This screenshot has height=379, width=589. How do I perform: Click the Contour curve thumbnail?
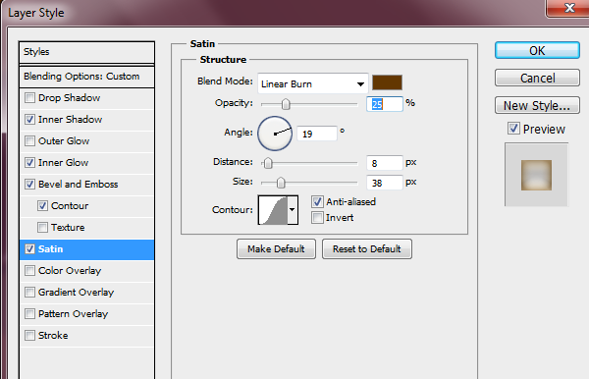coord(273,209)
